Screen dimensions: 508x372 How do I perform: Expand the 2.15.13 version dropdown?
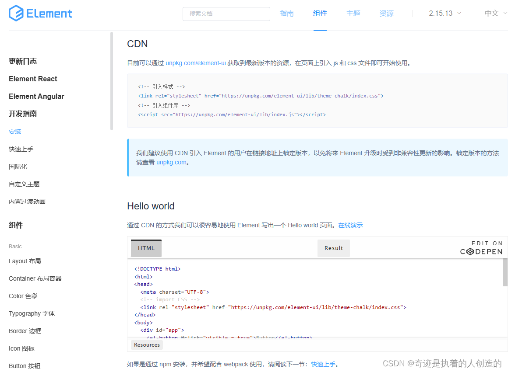point(445,13)
